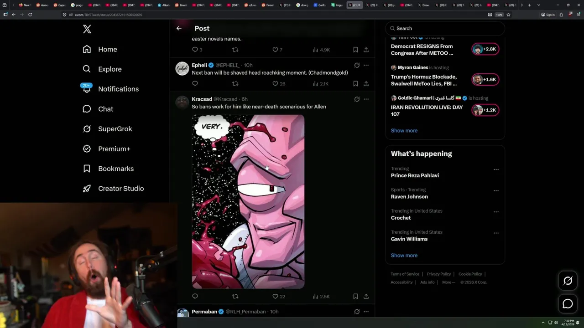Bookmark Kracsad's post

point(355,296)
